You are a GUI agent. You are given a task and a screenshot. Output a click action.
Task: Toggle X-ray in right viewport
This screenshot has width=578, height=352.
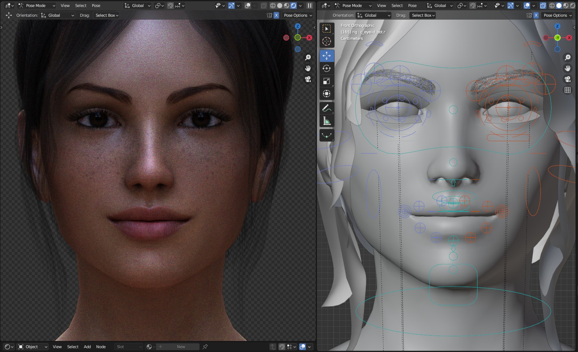(543, 6)
